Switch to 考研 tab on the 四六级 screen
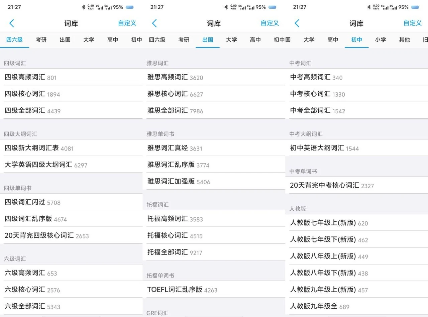This screenshot has height=317, width=428. click(x=41, y=40)
